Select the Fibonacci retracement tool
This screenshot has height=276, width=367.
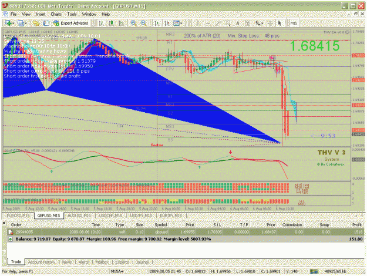227,23
